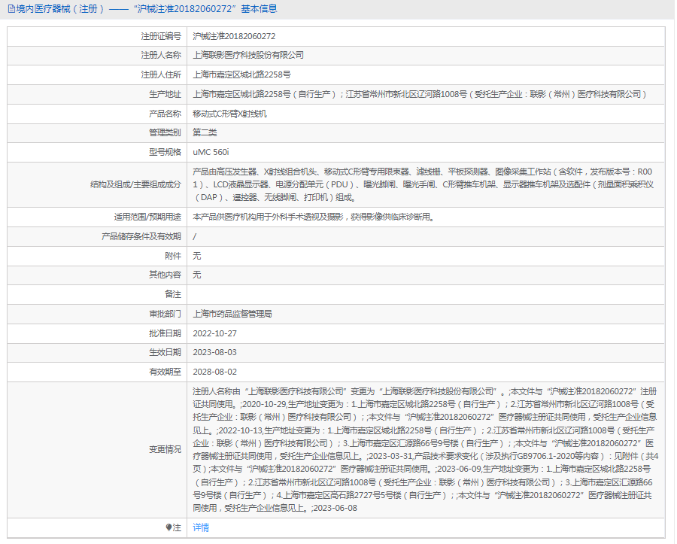Click the registration number 沪械注准20182060272 cell
Screen dimensions: 677x544
(234, 36)
